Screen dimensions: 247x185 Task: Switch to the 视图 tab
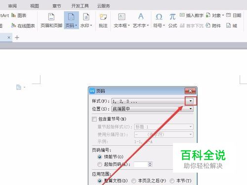click(35, 6)
